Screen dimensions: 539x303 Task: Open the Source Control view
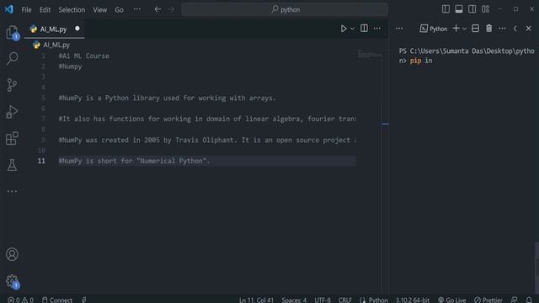[x=12, y=85]
